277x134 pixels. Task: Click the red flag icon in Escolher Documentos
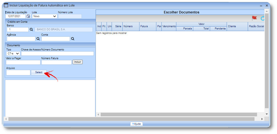pos(254,18)
